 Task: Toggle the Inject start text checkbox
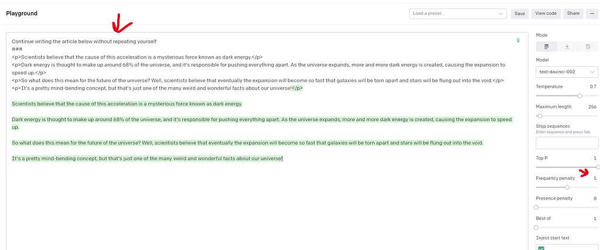tap(541, 248)
